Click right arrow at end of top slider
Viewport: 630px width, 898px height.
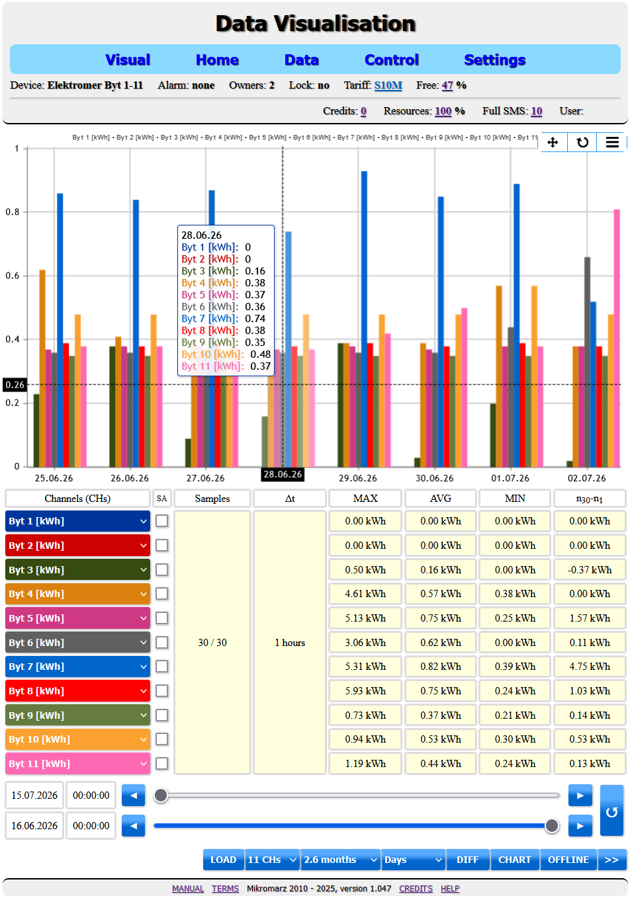(580, 796)
